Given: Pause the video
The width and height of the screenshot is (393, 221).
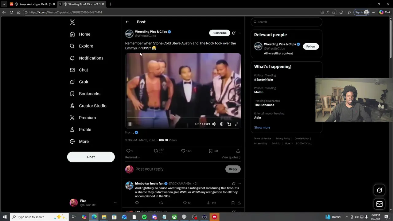Looking at the screenshot, I should click(x=130, y=124).
